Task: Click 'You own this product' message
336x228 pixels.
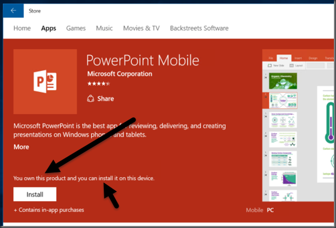Action: [x=84, y=178]
